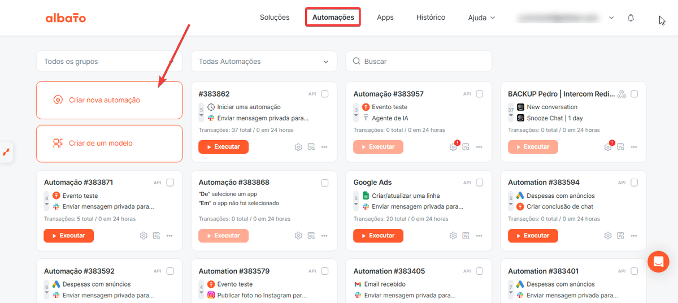The image size is (678, 303).
Task: Select checkbox on #383862 card
Action: click(325, 94)
